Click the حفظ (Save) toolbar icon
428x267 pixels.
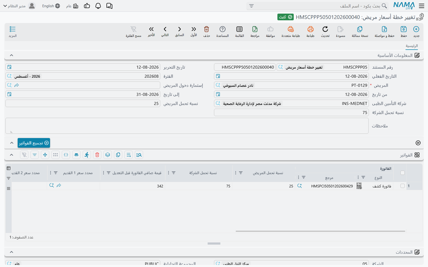click(x=404, y=29)
